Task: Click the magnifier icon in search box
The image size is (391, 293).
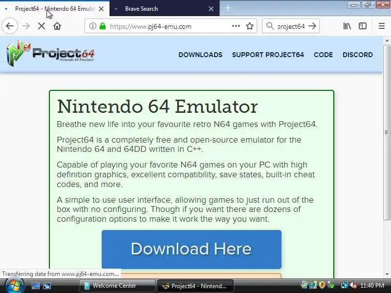Action: [x=270, y=26]
